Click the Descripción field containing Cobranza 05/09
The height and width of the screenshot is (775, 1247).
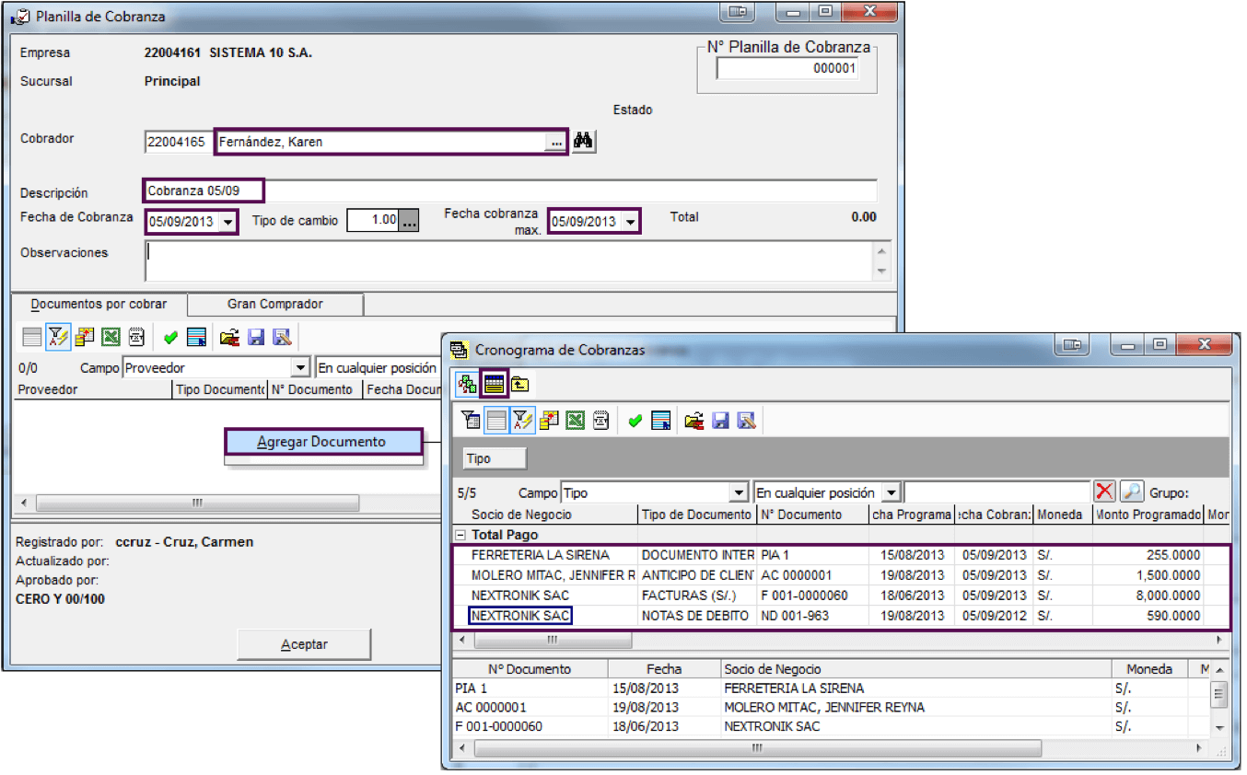click(510, 191)
